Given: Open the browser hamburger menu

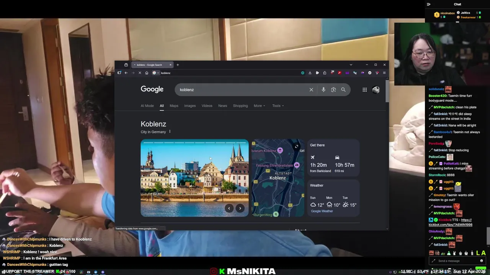Looking at the screenshot, I should [x=384, y=73].
